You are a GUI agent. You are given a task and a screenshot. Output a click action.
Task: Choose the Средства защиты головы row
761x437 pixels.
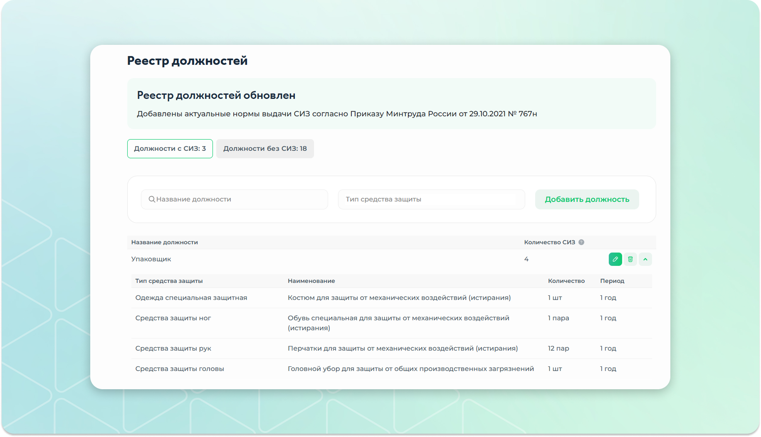(180, 369)
